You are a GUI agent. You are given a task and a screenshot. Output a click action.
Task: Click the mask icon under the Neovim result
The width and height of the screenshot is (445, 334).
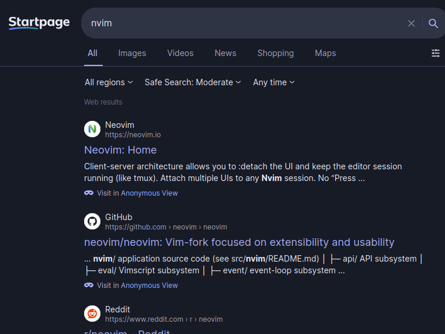[x=89, y=193]
